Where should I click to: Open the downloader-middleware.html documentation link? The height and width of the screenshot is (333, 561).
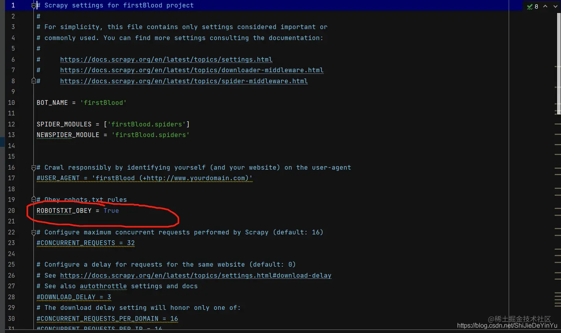[192, 70]
